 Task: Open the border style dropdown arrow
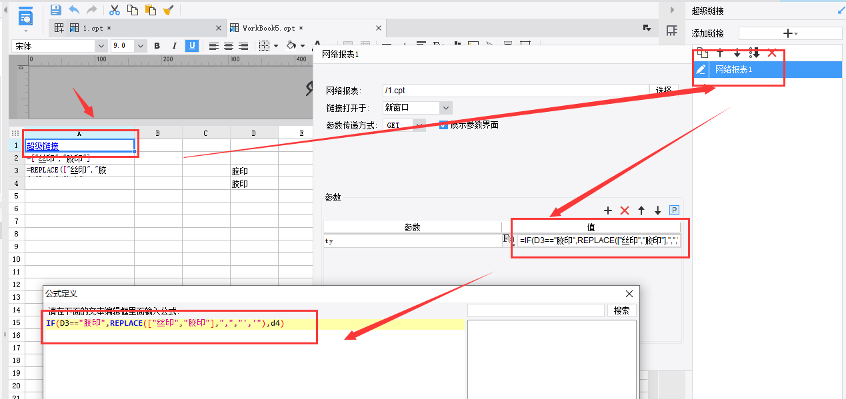275,46
